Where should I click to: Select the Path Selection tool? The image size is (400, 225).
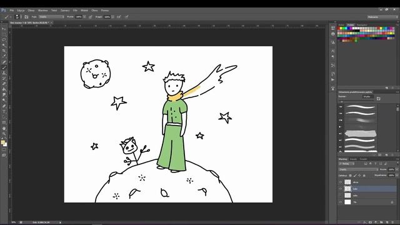[x=4, y=117]
